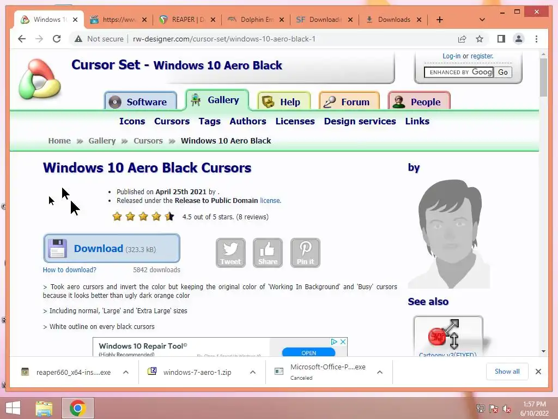Open the Design services submenu link
This screenshot has height=419, width=558.
pos(360,121)
